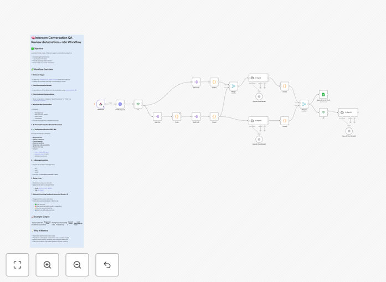Select the Append row in sheet node
Image resolution: width=386 pixels, height=282 pixels.
(x=323, y=94)
